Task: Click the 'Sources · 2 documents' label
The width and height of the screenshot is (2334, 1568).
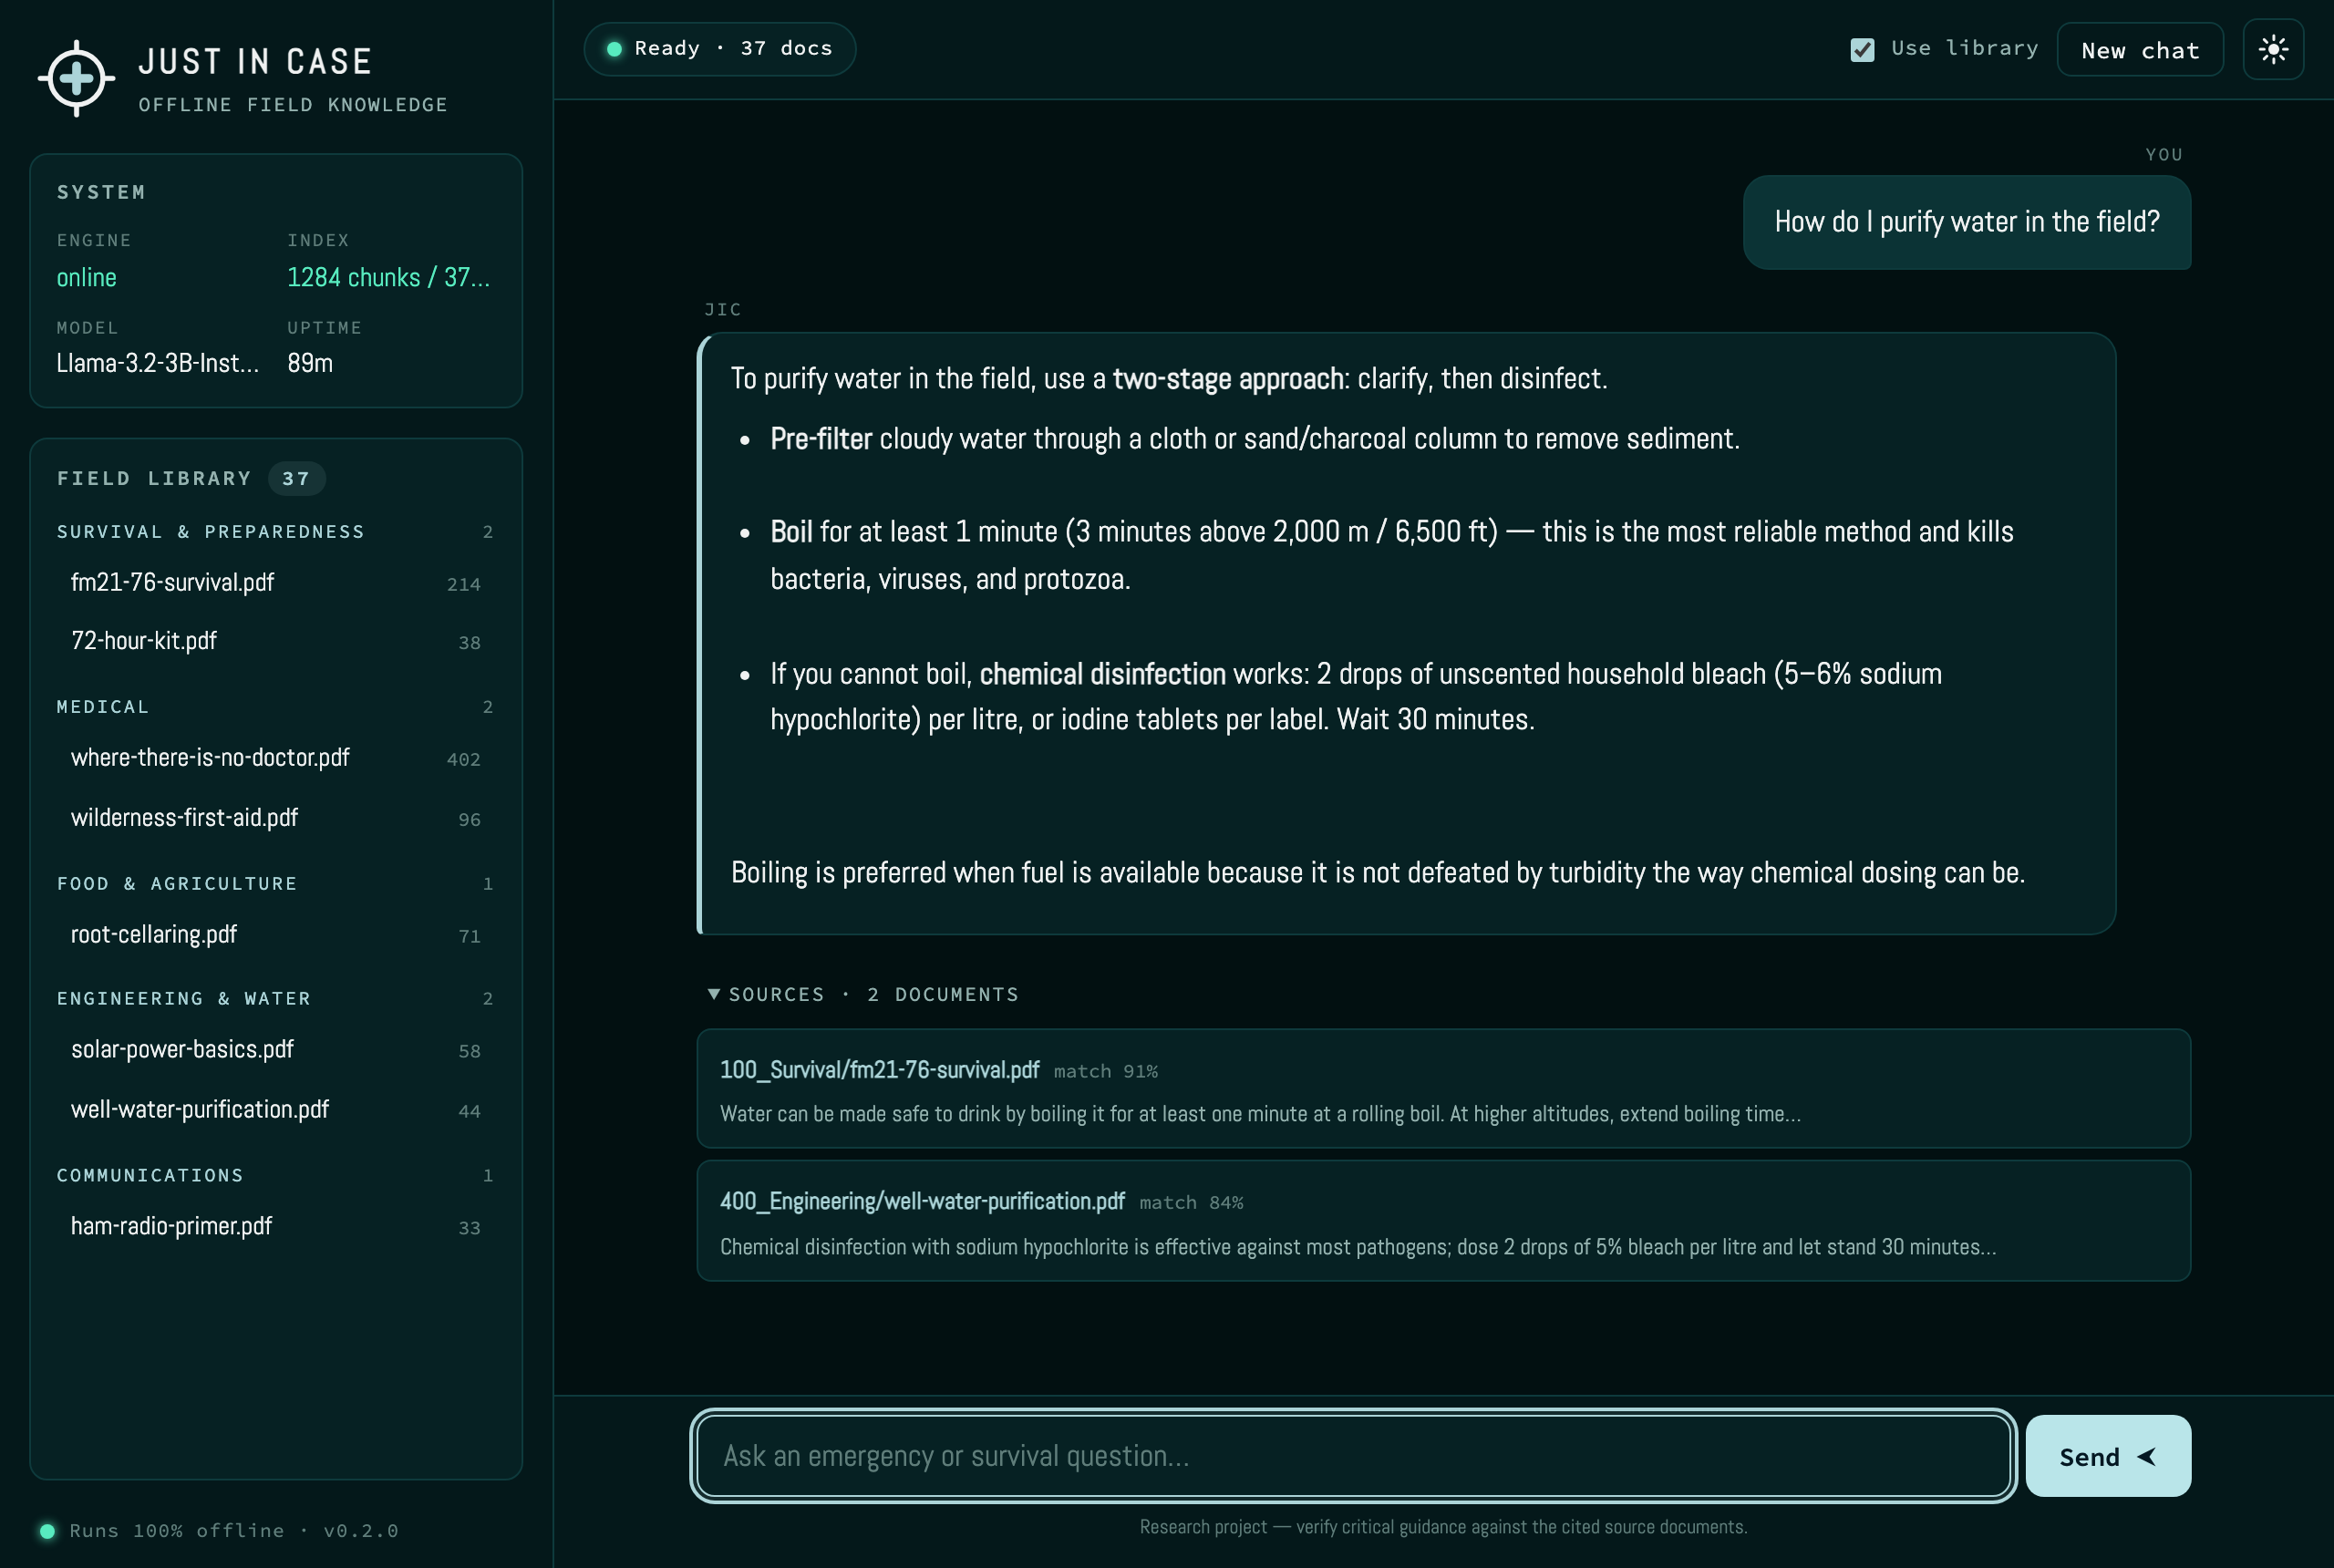Action: click(874, 994)
